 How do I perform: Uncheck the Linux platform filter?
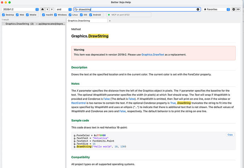point(70,15)
